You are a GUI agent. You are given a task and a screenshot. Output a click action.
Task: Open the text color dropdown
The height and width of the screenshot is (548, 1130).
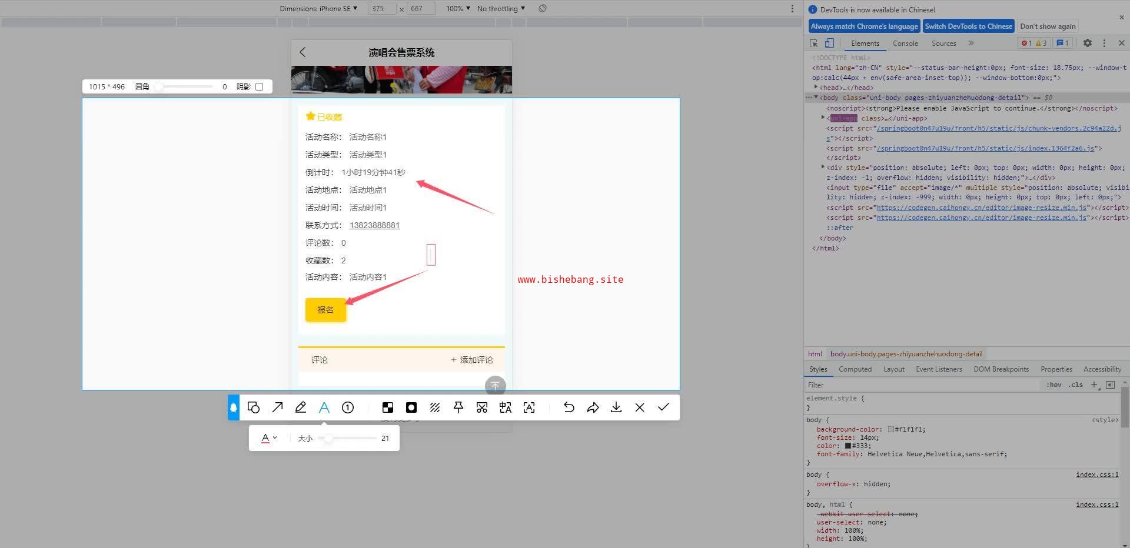pyautogui.click(x=268, y=438)
